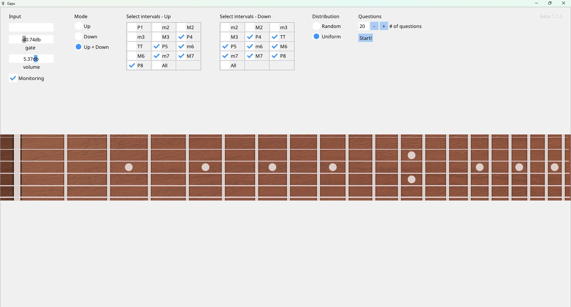Select the Up mode radio button
Viewport: 571px width, 307px height.
tap(79, 26)
